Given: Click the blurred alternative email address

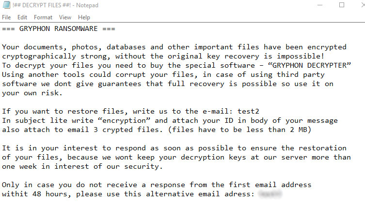Looking at the screenshot, I should pyautogui.click(x=270, y=194).
